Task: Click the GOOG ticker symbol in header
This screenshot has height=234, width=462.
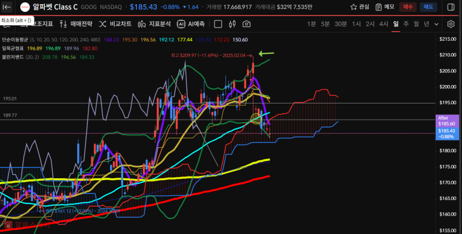Action: pos(88,7)
